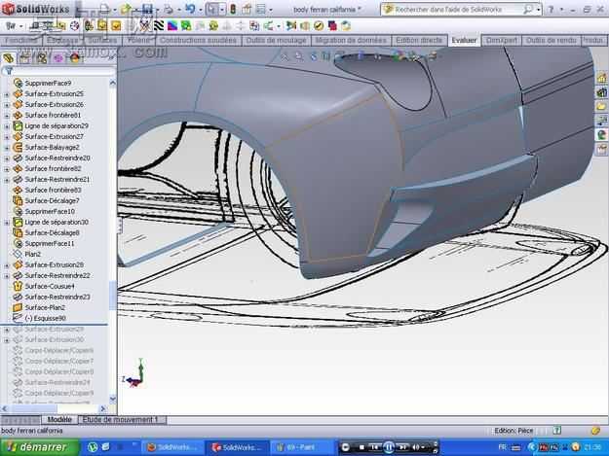Toggle the volume mute icon in media player
Screen dimensions: 609x456
(415, 447)
